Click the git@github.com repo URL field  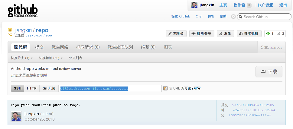point(110,88)
